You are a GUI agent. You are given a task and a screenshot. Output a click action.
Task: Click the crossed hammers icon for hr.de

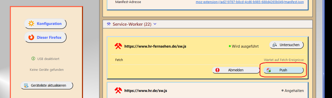coord(118,90)
